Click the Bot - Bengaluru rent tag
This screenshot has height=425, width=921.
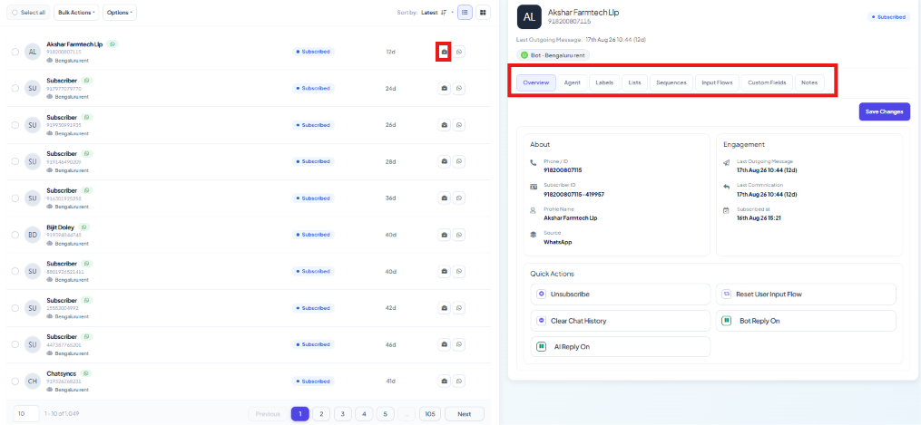click(554, 55)
